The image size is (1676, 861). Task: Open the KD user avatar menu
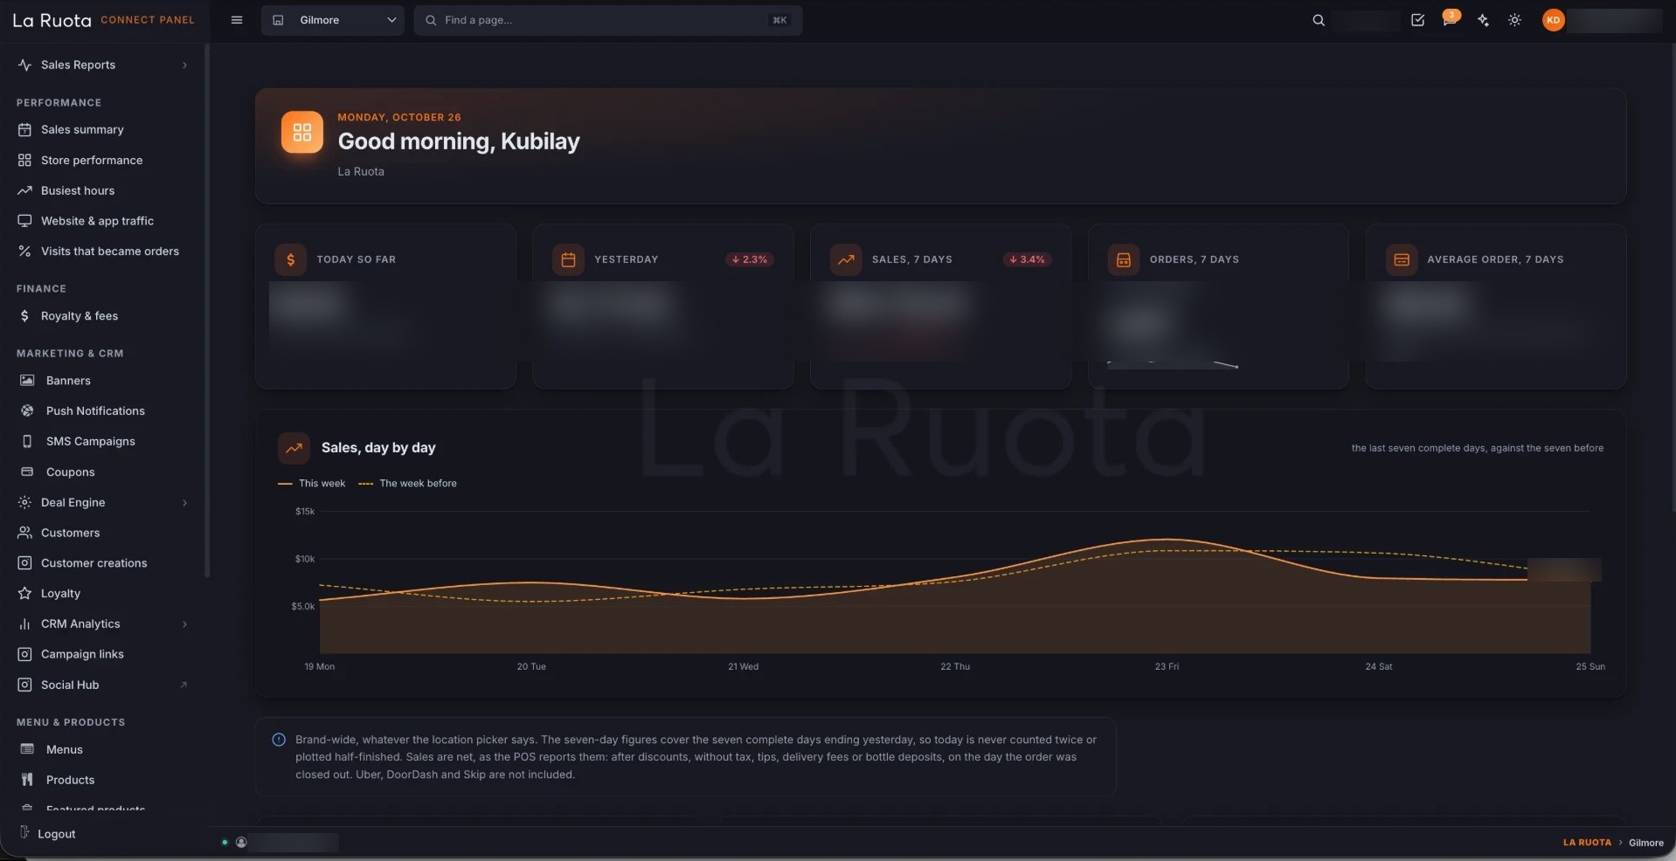[1553, 20]
